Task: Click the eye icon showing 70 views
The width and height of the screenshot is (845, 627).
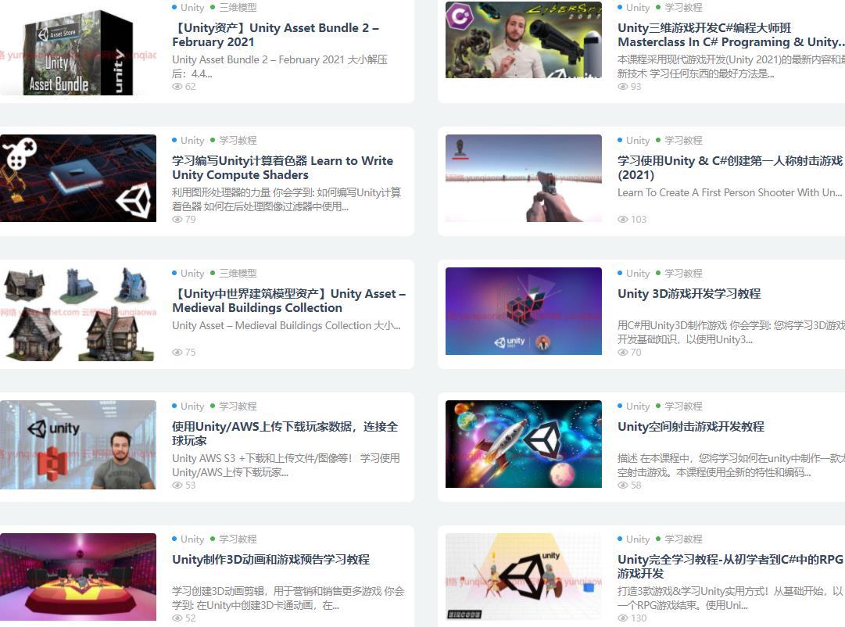Action: (622, 352)
